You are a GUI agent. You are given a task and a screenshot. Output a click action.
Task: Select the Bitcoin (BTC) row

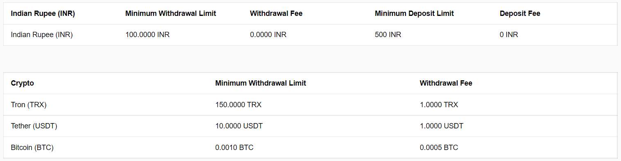point(310,147)
